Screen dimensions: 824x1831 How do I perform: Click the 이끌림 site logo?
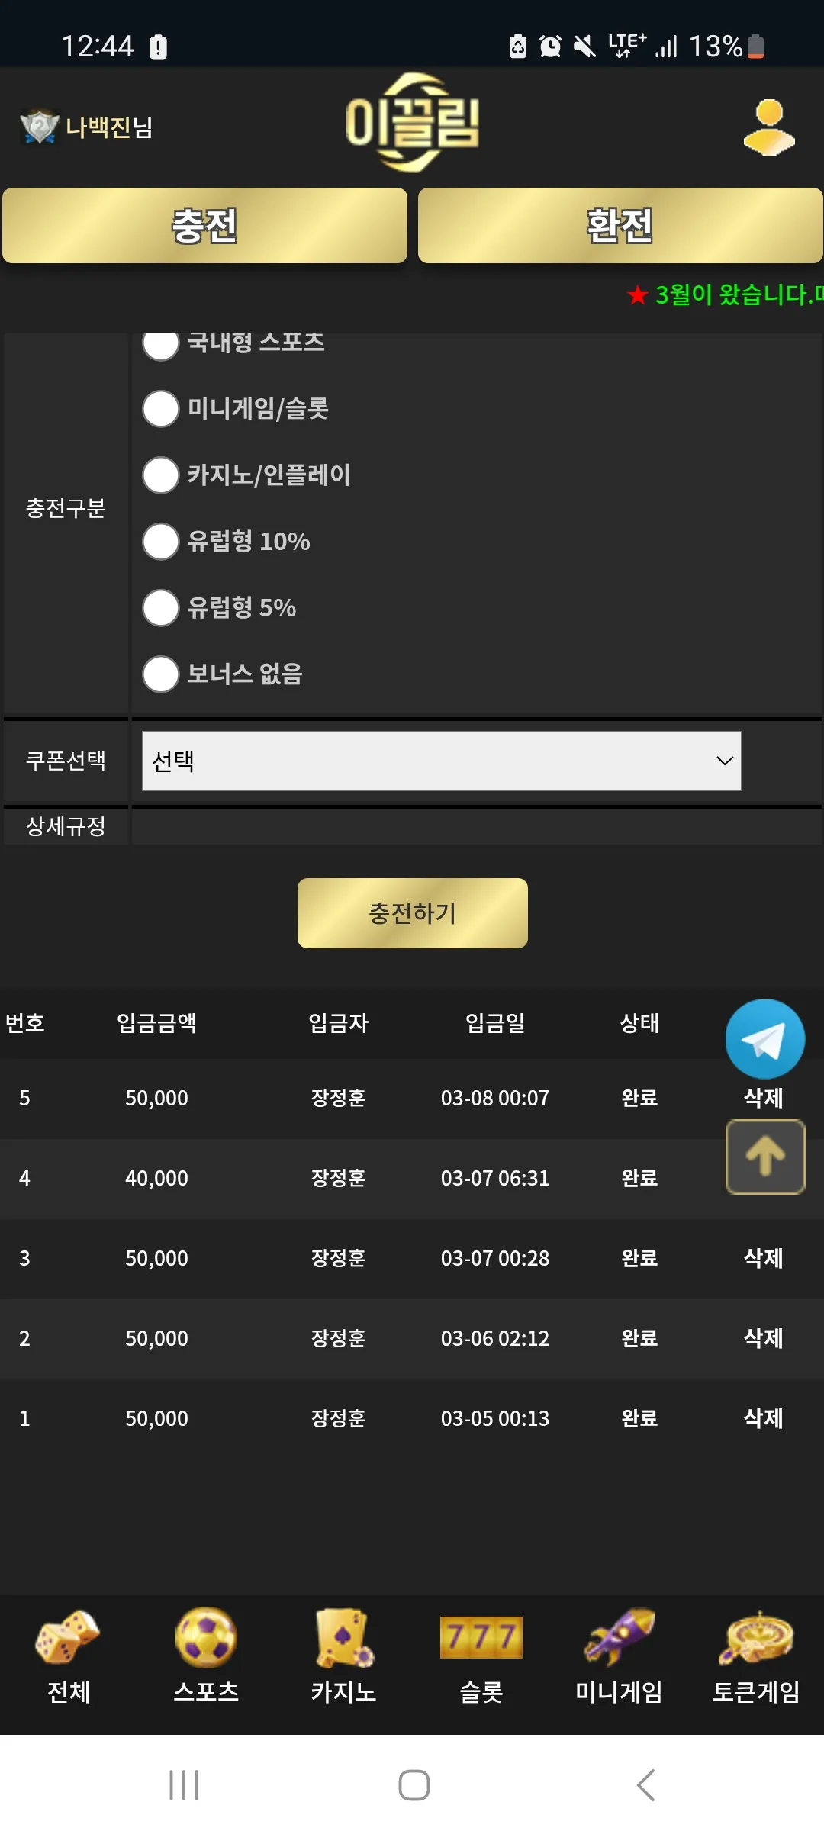point(413,123)
